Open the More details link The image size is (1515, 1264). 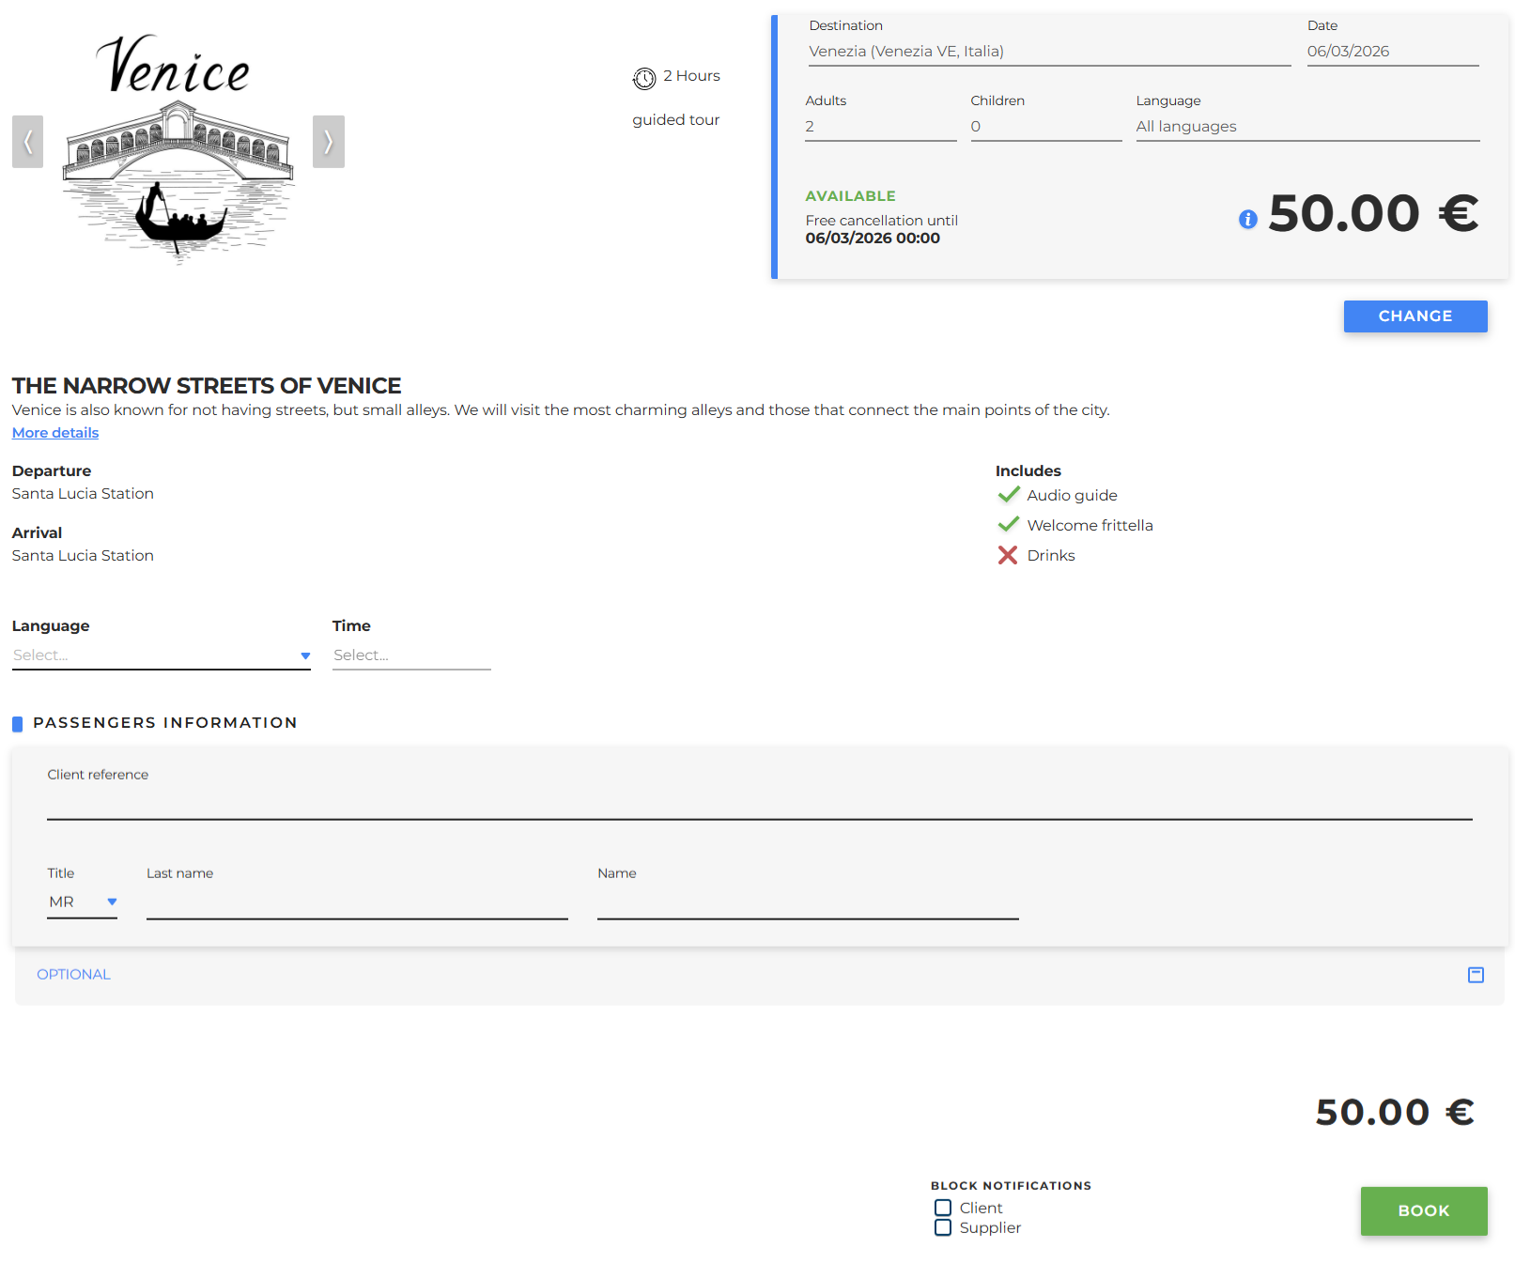[x=55, y=433]
